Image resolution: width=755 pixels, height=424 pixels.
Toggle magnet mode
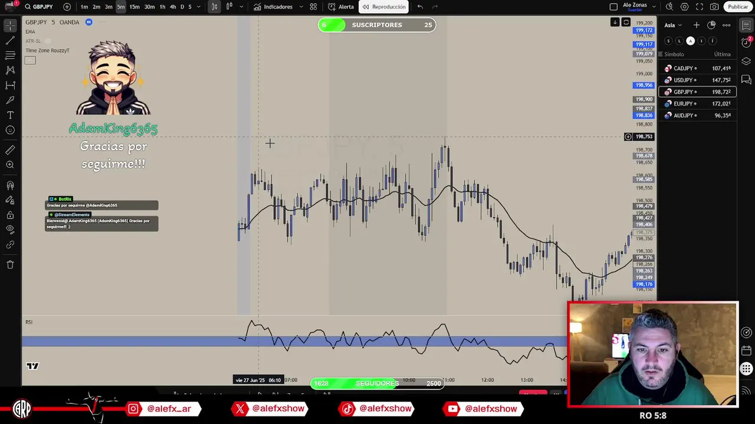click(x=10, y=185)
